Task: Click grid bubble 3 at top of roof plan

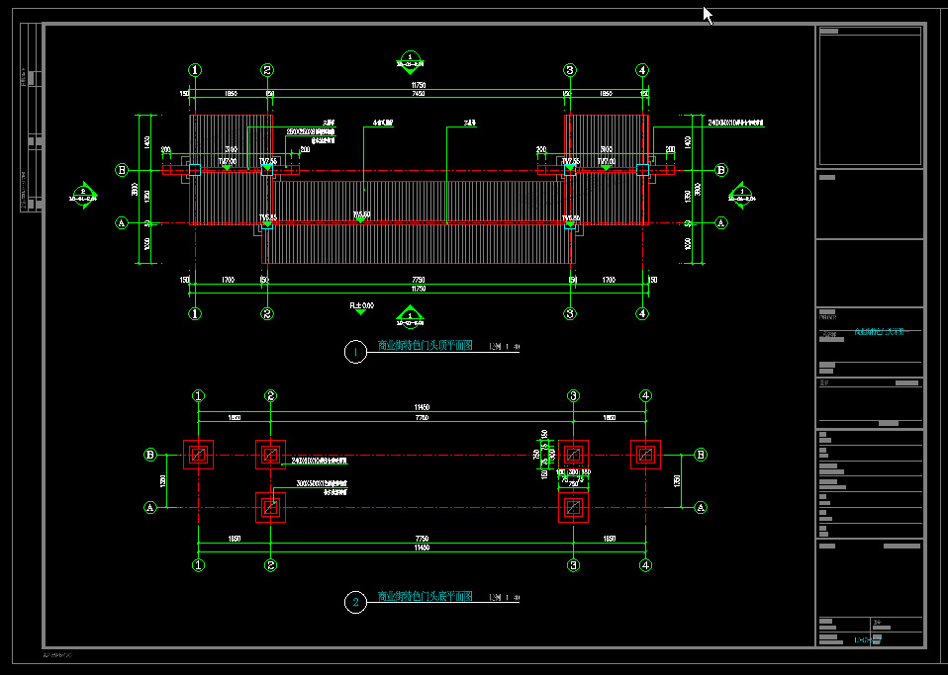Action: point(570,70)
